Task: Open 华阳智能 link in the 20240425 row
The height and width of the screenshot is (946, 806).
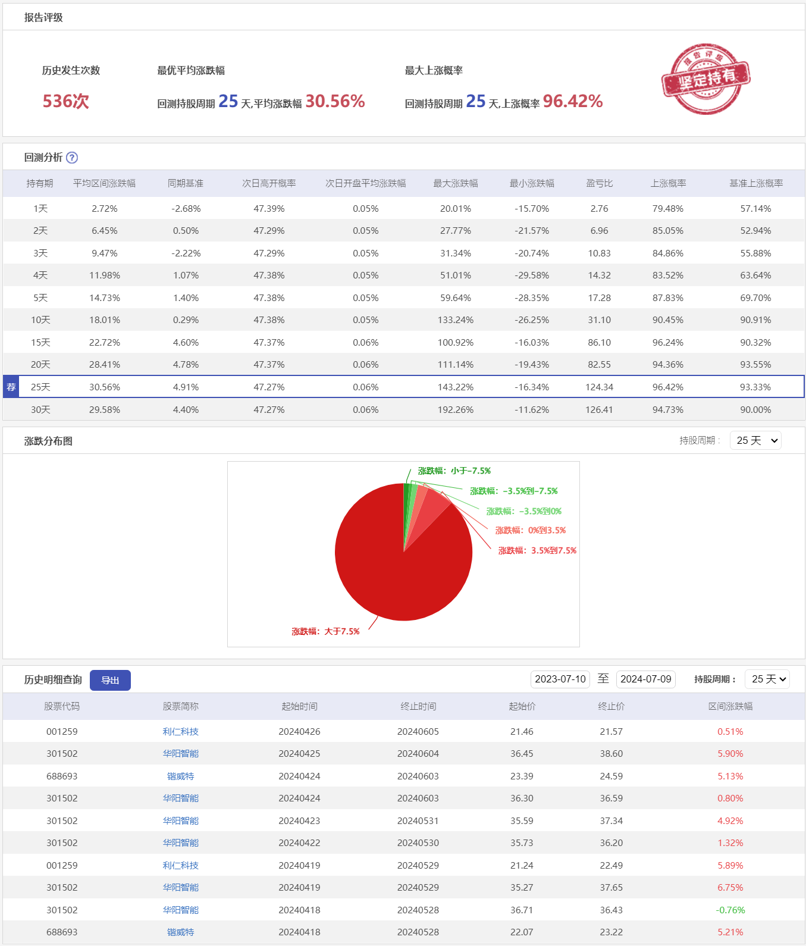Action: tap(181, 753)
